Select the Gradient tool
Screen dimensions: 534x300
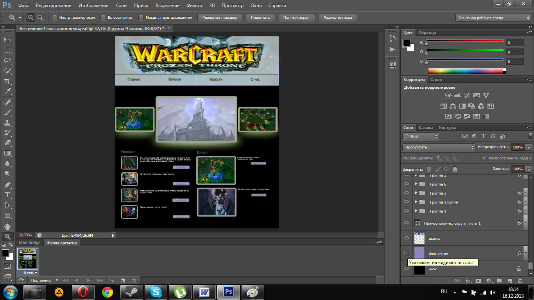click(x=7, y=153)
